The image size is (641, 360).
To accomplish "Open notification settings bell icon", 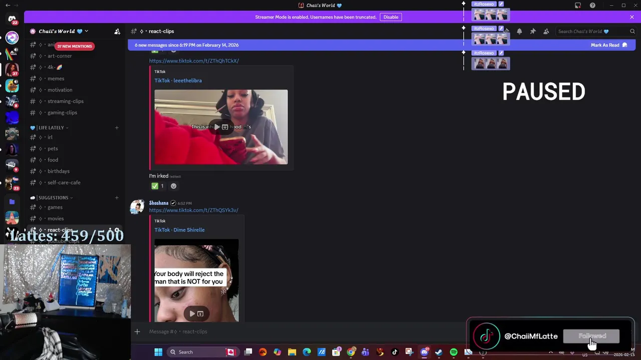I will (x=519, y=31).
